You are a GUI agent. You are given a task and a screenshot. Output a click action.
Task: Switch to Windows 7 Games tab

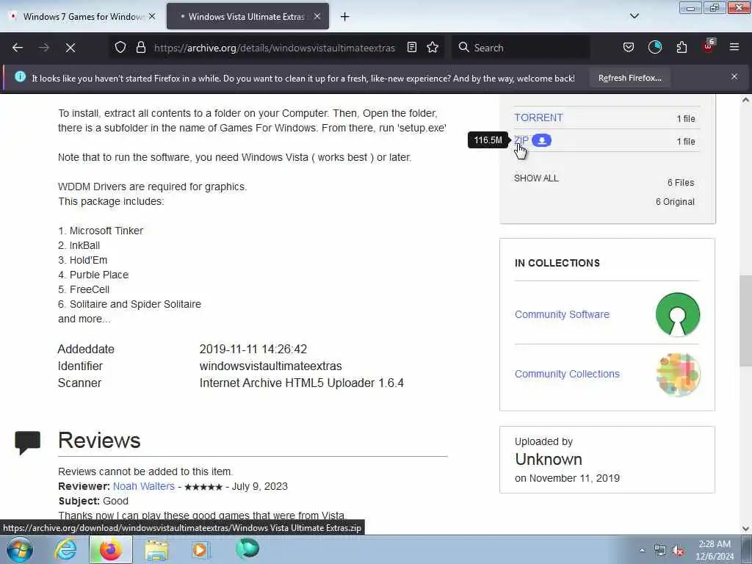(82, 17)
